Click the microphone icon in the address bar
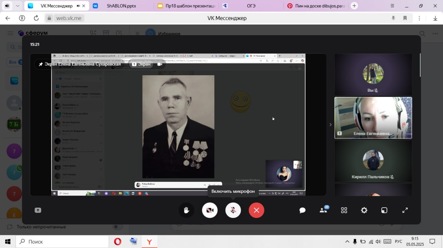 393,18
